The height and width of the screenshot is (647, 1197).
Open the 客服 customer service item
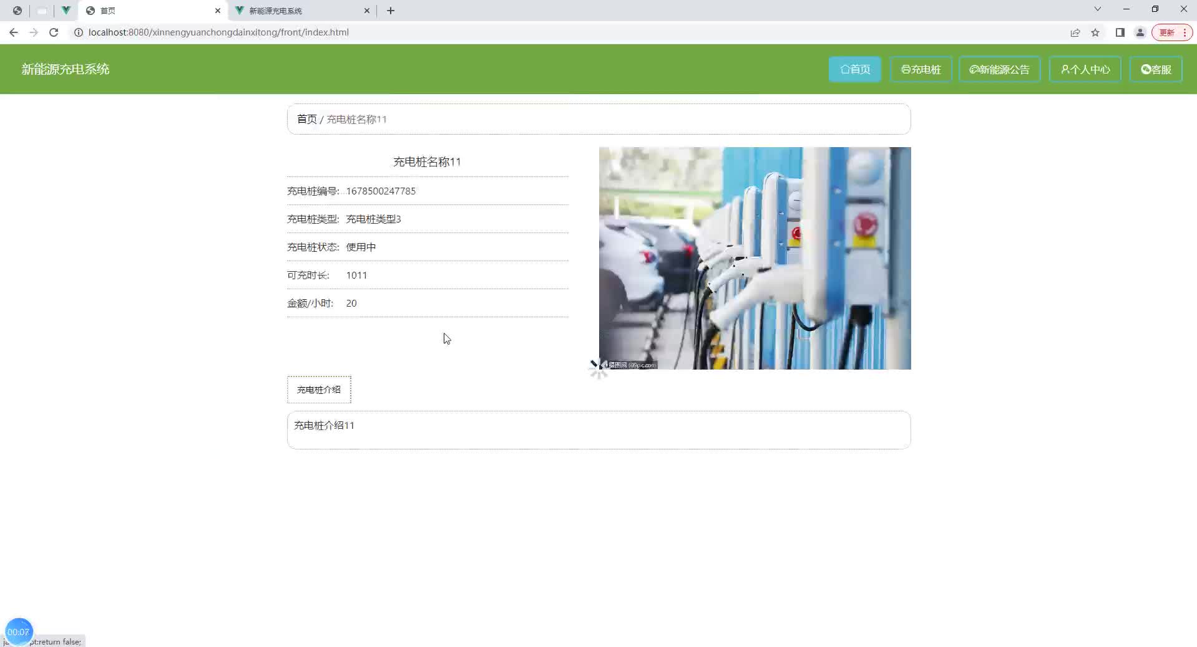click(x=1156, y=69)
